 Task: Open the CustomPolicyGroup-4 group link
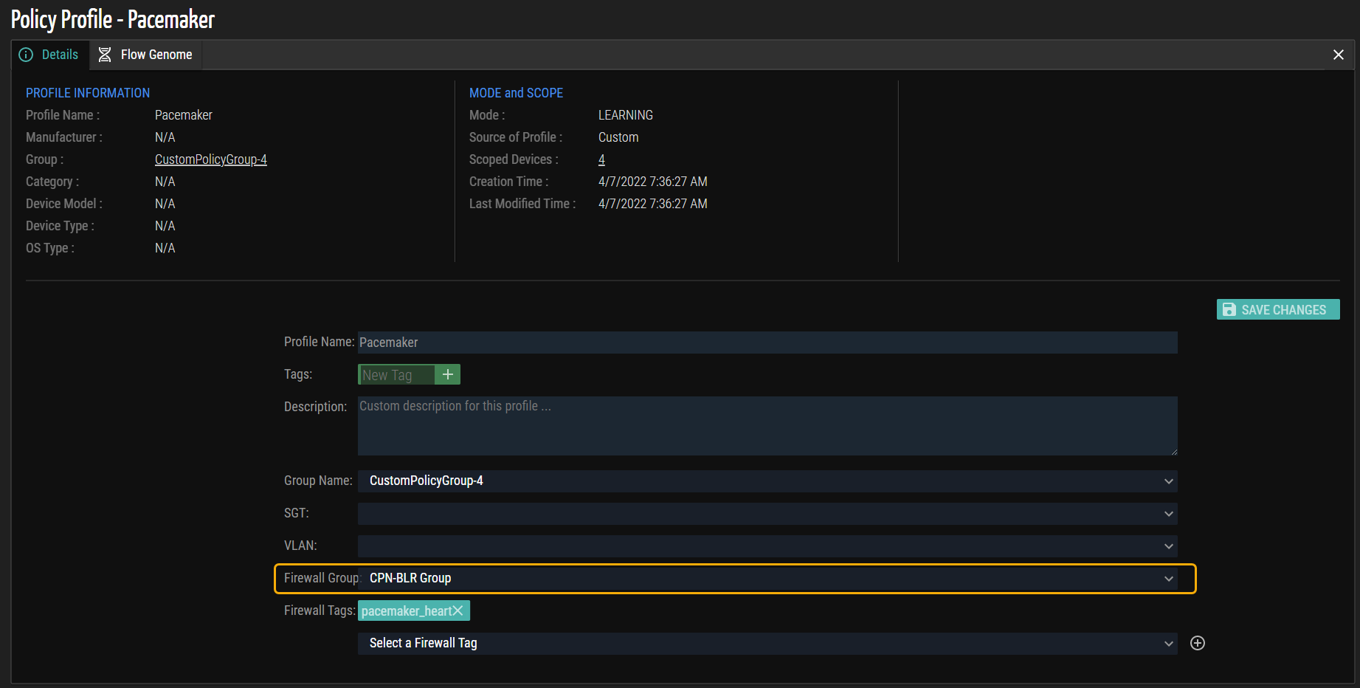tap(210, 159)
